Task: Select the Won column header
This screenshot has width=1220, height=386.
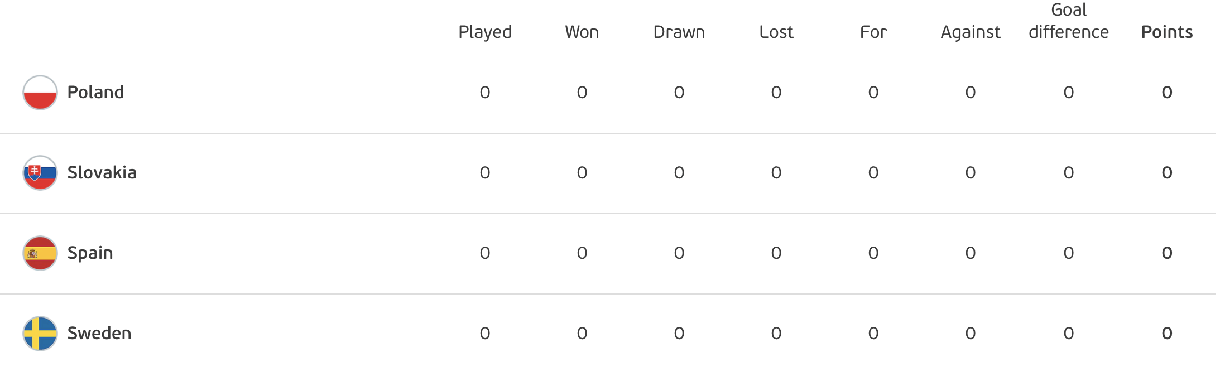Action: point(582,32)
